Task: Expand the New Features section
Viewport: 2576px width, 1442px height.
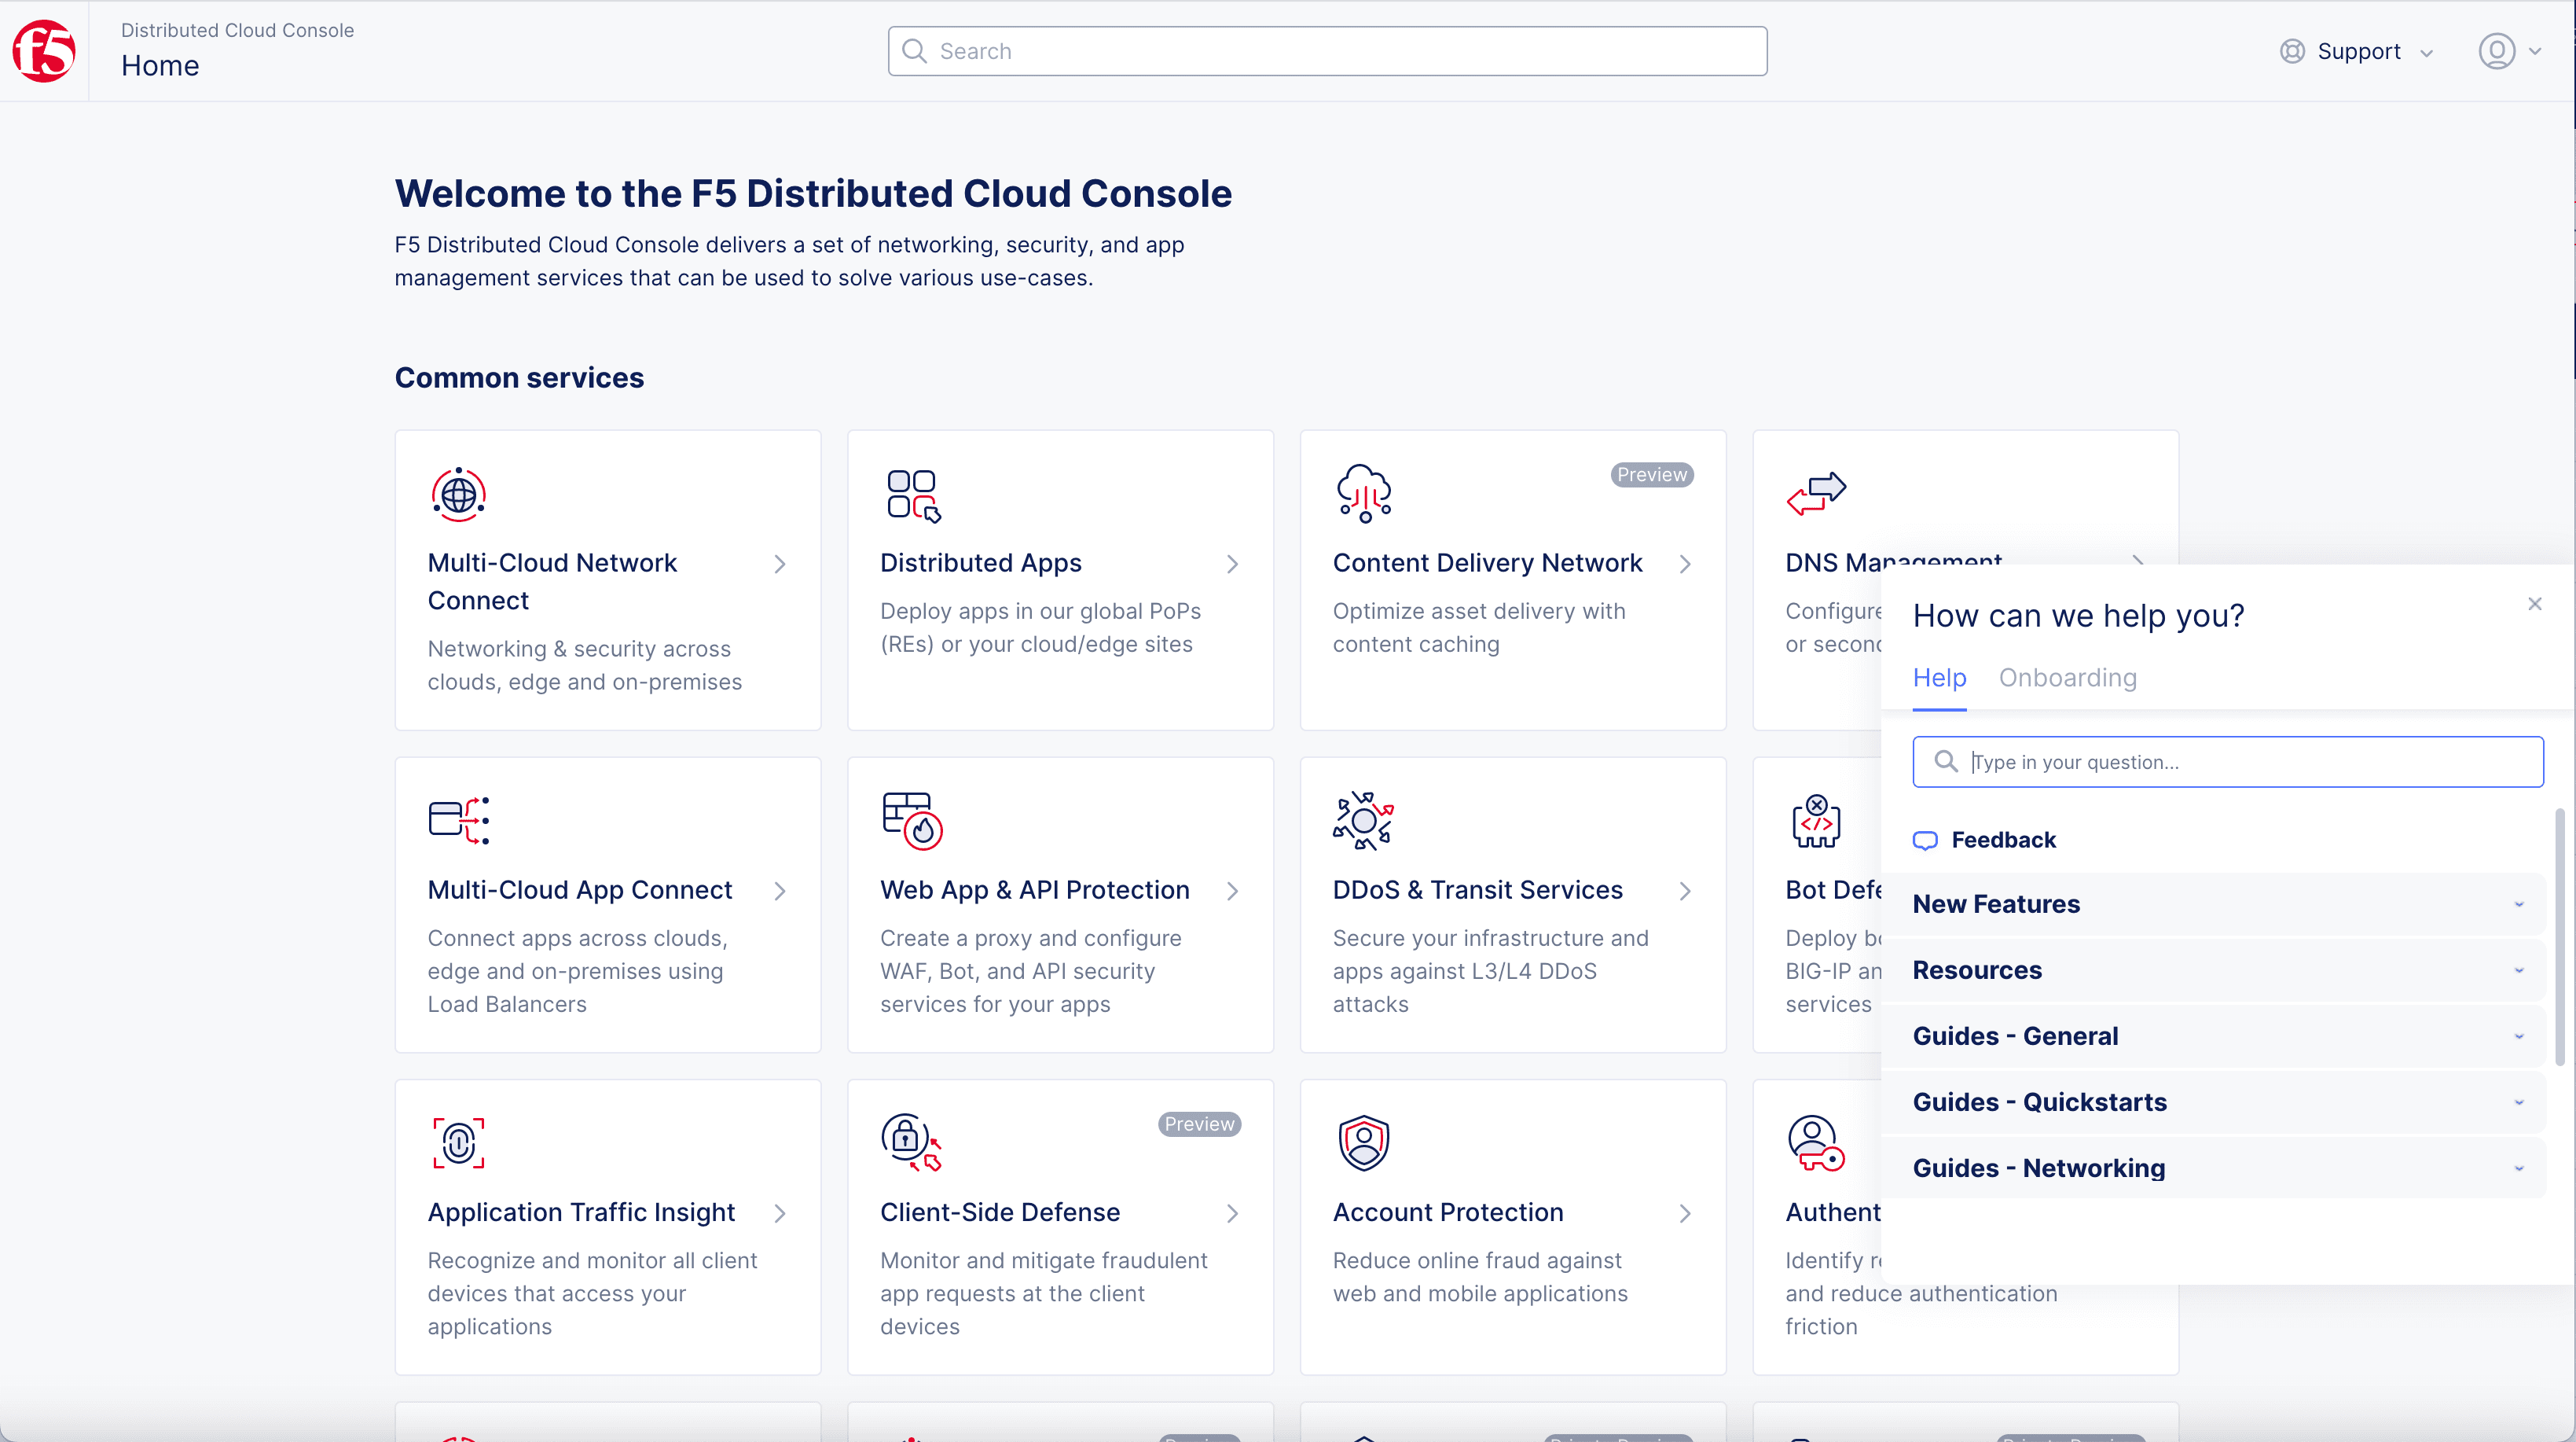Action: tap(2215, 904)
